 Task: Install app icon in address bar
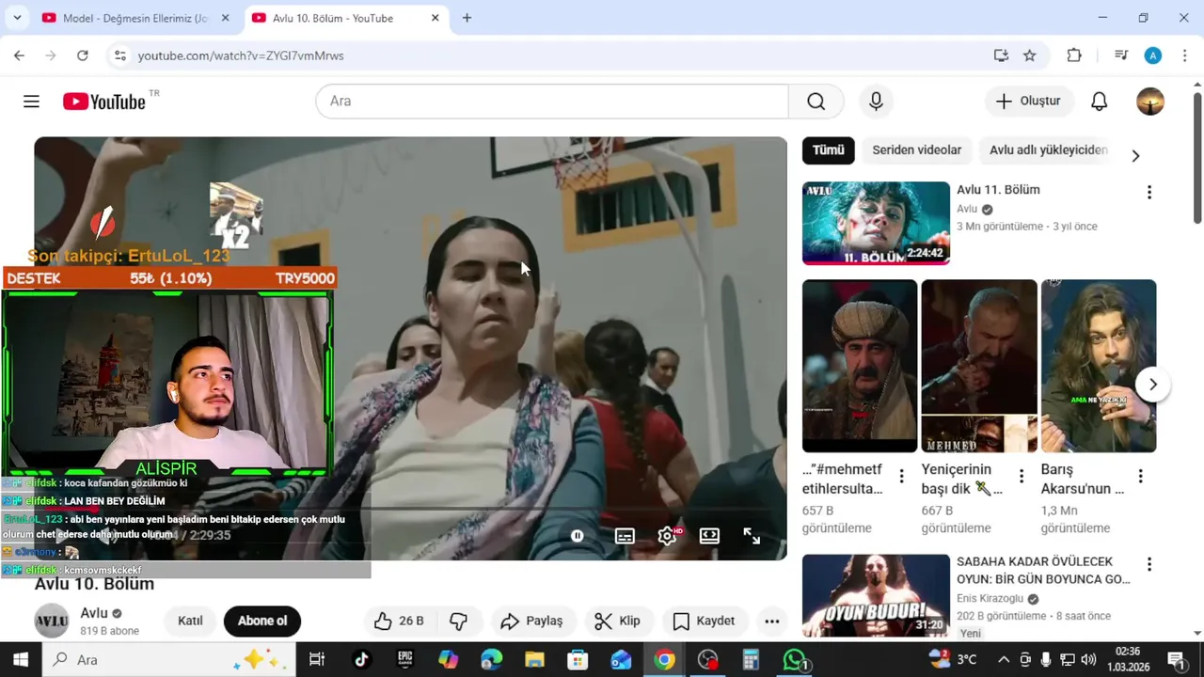click(x=1001, y=55)
